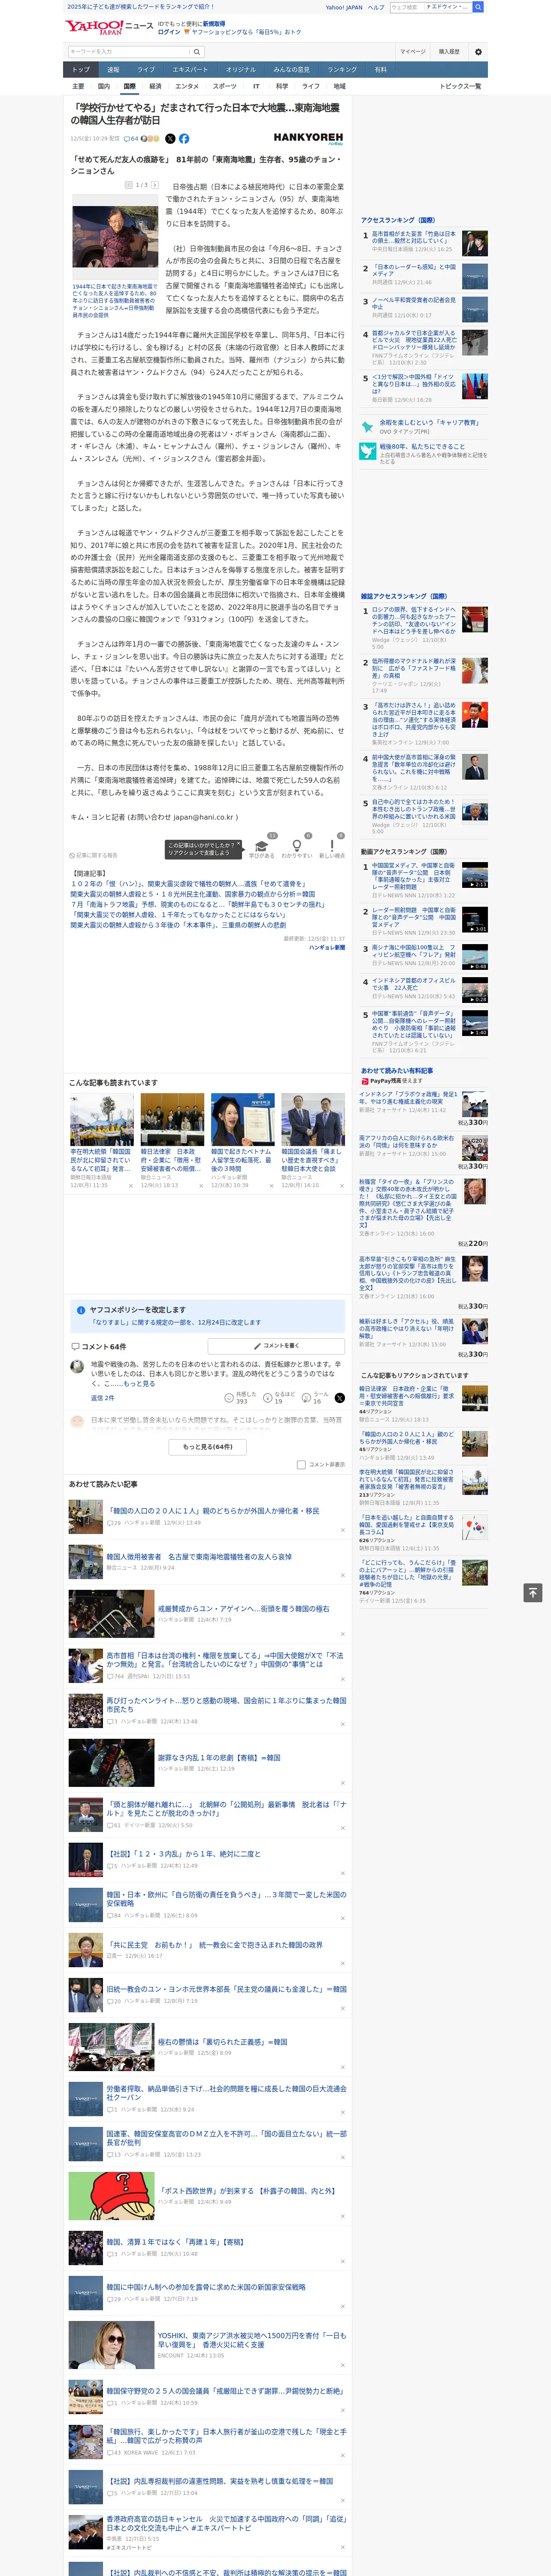Click the scroll-to-top arrow button
Image resolution: width=551 pixels, height=2576 pixels.
tap(534, 1592)
